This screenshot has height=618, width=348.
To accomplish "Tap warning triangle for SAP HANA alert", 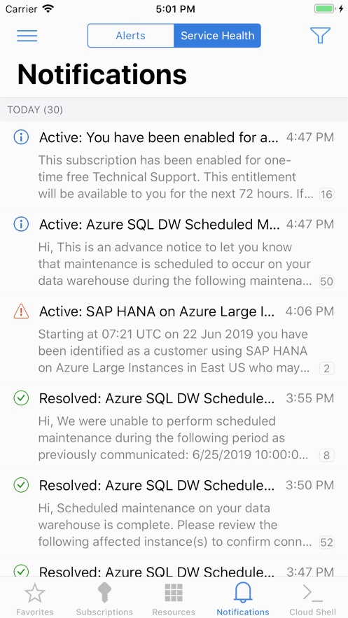I will pos(21,311).
